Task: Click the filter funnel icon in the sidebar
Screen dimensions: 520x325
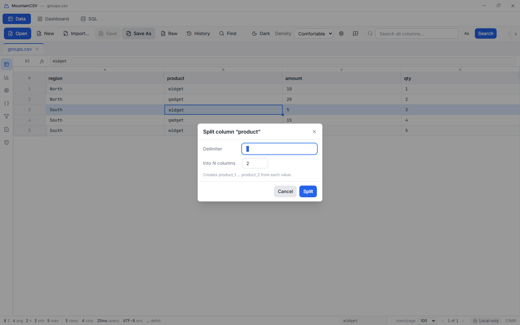Action: click(x=6, y=116)
